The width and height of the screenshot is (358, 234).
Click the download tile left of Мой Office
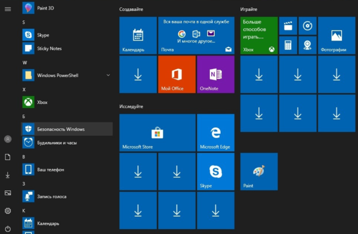[x=138, y=74]
